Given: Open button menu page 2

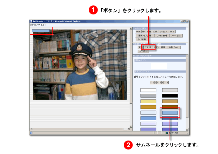Looking at the screenshot, I should pyautogui.click(x=153, y=83).
